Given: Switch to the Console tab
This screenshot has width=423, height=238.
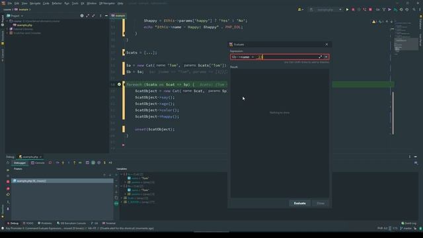Looking at the screenshot, I should 38,163.
